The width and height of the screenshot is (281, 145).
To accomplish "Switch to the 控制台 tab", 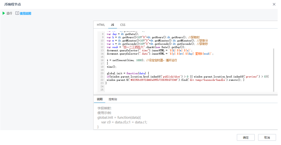I will [x=113, y=99].
